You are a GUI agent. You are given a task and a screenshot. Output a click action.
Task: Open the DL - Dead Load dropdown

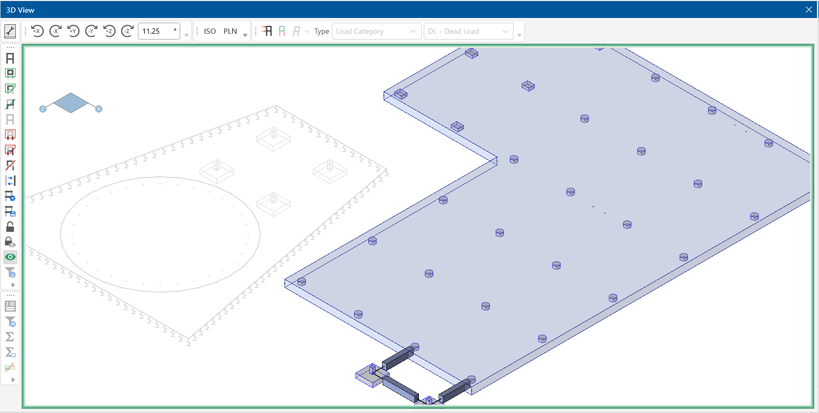tap(469, 31)
